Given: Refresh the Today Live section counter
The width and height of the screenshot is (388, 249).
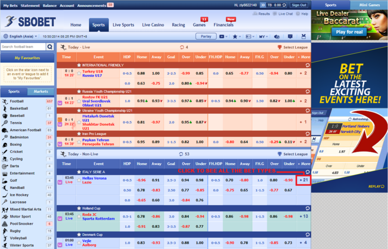Looking at the screenshot, I should click(182, 47).
